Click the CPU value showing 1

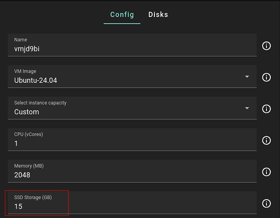coord(16,143)
